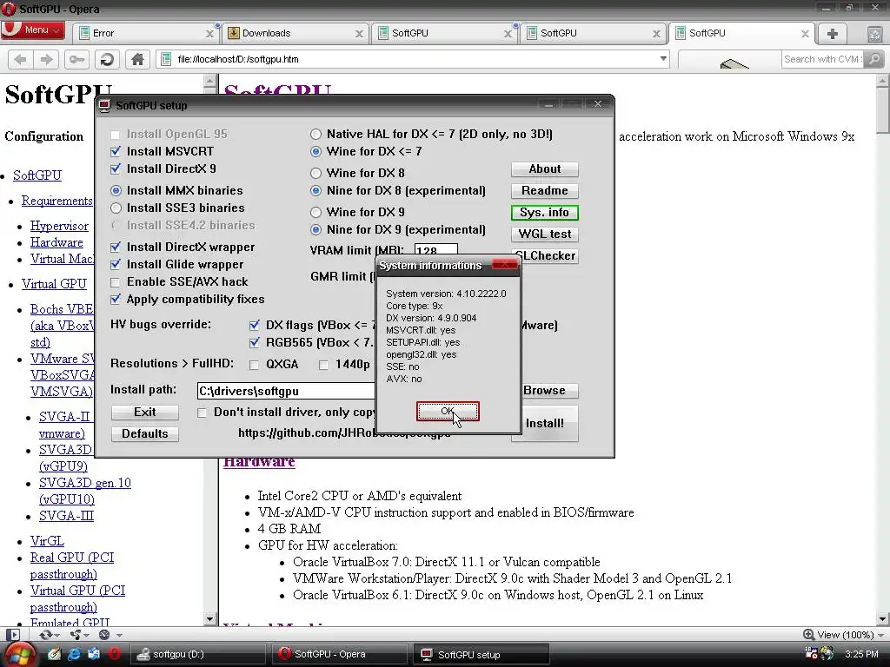Open the address bar dropdown arrow
Viewport: 890px width, 667px height.
tap(663, 59)
